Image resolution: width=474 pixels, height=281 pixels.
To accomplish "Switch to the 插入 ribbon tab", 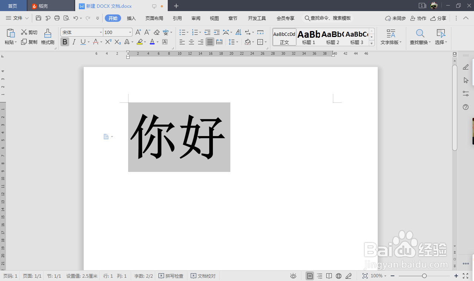I will click(x=131, y=18).
